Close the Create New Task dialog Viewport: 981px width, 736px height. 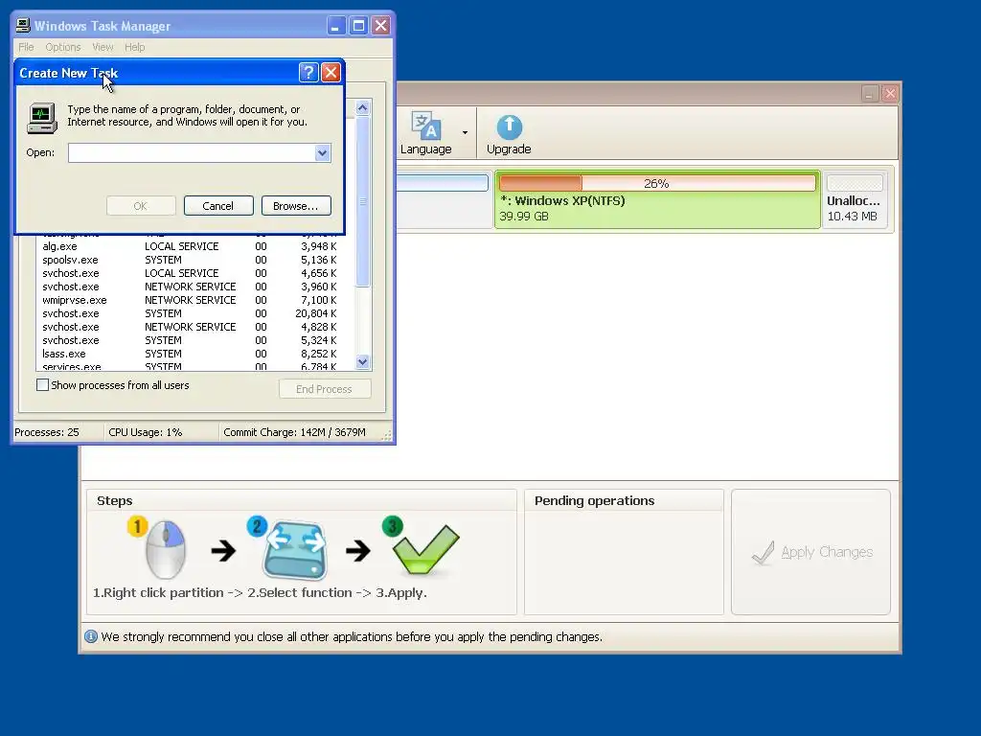pos(331,73)
